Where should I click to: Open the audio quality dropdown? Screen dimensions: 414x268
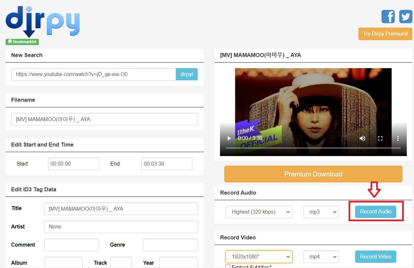pos(259,212)
